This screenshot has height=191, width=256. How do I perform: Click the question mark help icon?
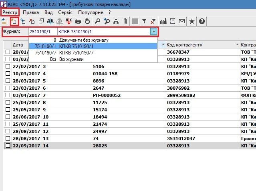[x=202, y=21]
